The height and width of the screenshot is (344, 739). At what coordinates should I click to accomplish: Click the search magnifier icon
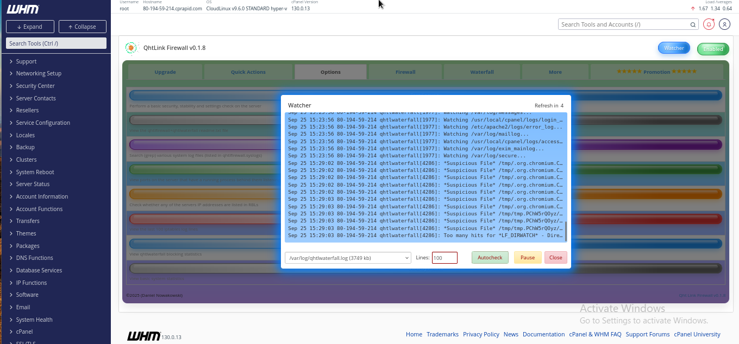tap(693, 24)
